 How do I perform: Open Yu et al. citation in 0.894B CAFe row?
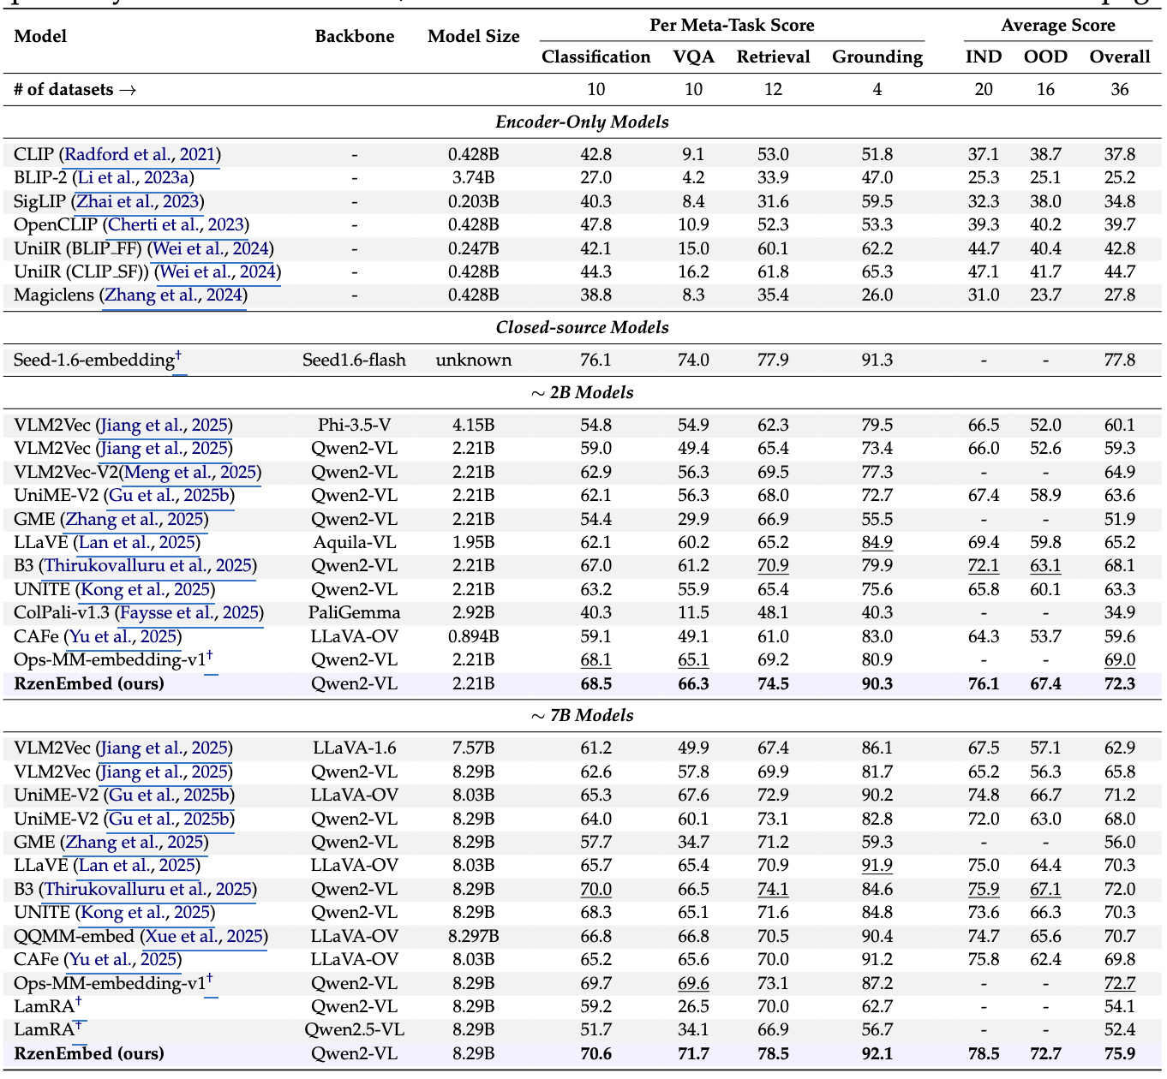click(x=123, y=636)
